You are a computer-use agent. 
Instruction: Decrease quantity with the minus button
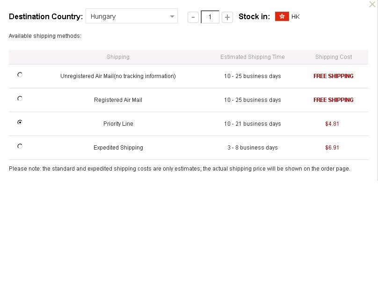point(193,17)
